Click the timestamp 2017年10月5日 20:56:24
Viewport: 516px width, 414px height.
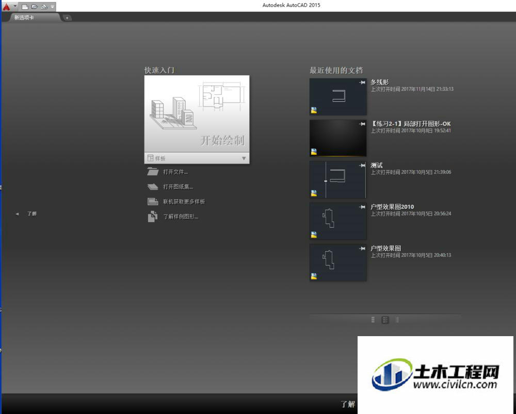(426, 214)
